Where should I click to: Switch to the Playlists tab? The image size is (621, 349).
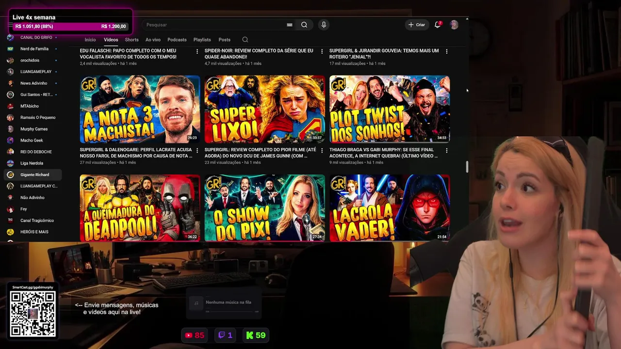pyautogui.click(x=202, y=40)
